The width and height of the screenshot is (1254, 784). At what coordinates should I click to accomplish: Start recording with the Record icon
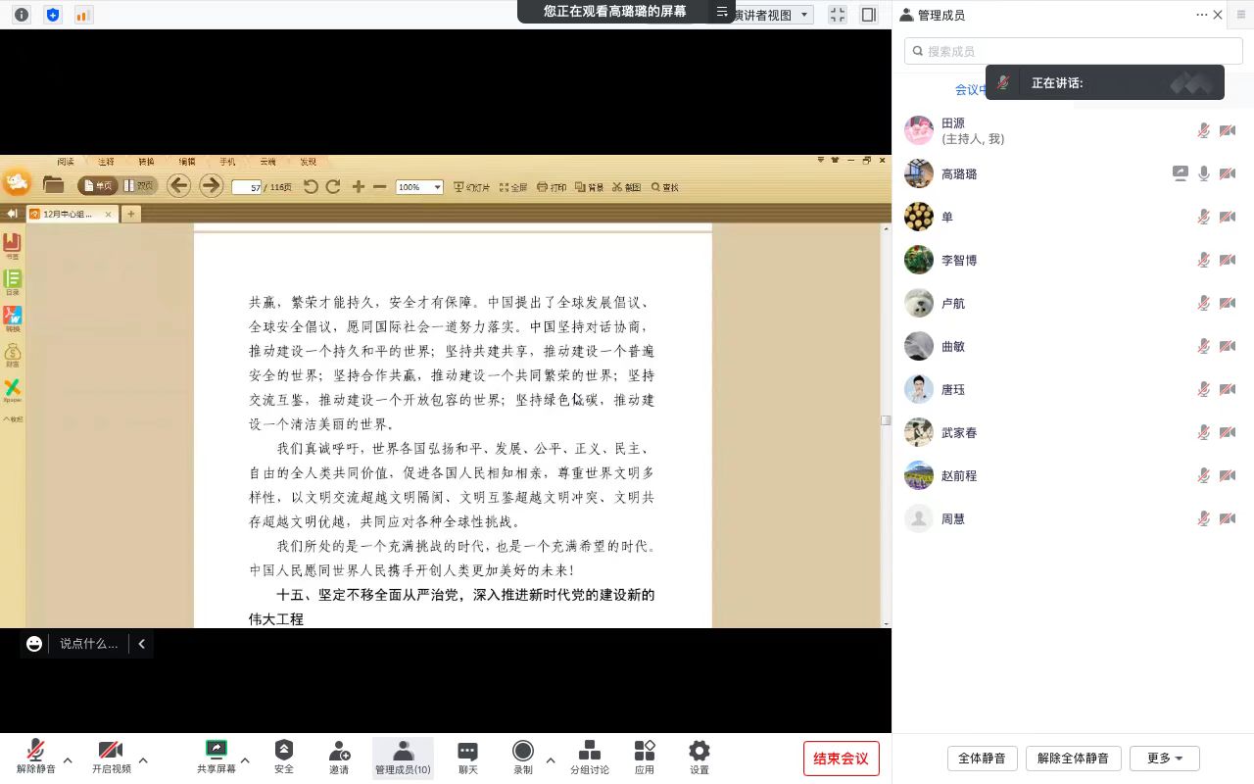tap(523, 752)
